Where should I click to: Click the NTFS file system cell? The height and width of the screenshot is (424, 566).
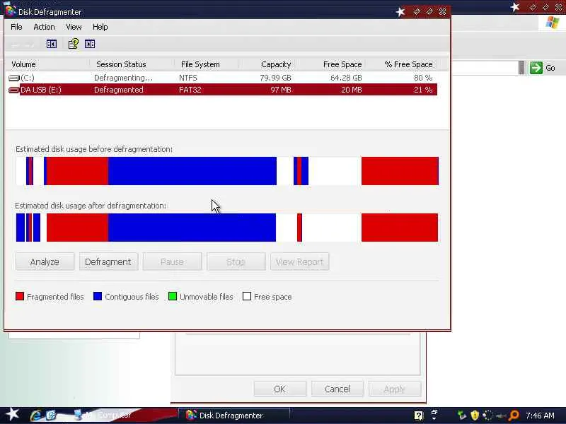[x=188, y=78]
